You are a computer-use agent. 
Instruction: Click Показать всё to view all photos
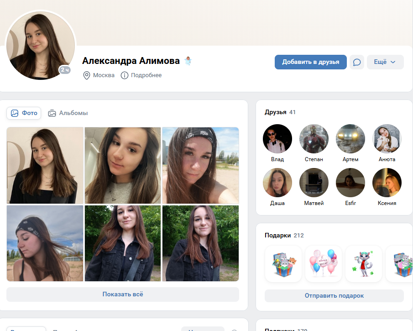point(123,294)
